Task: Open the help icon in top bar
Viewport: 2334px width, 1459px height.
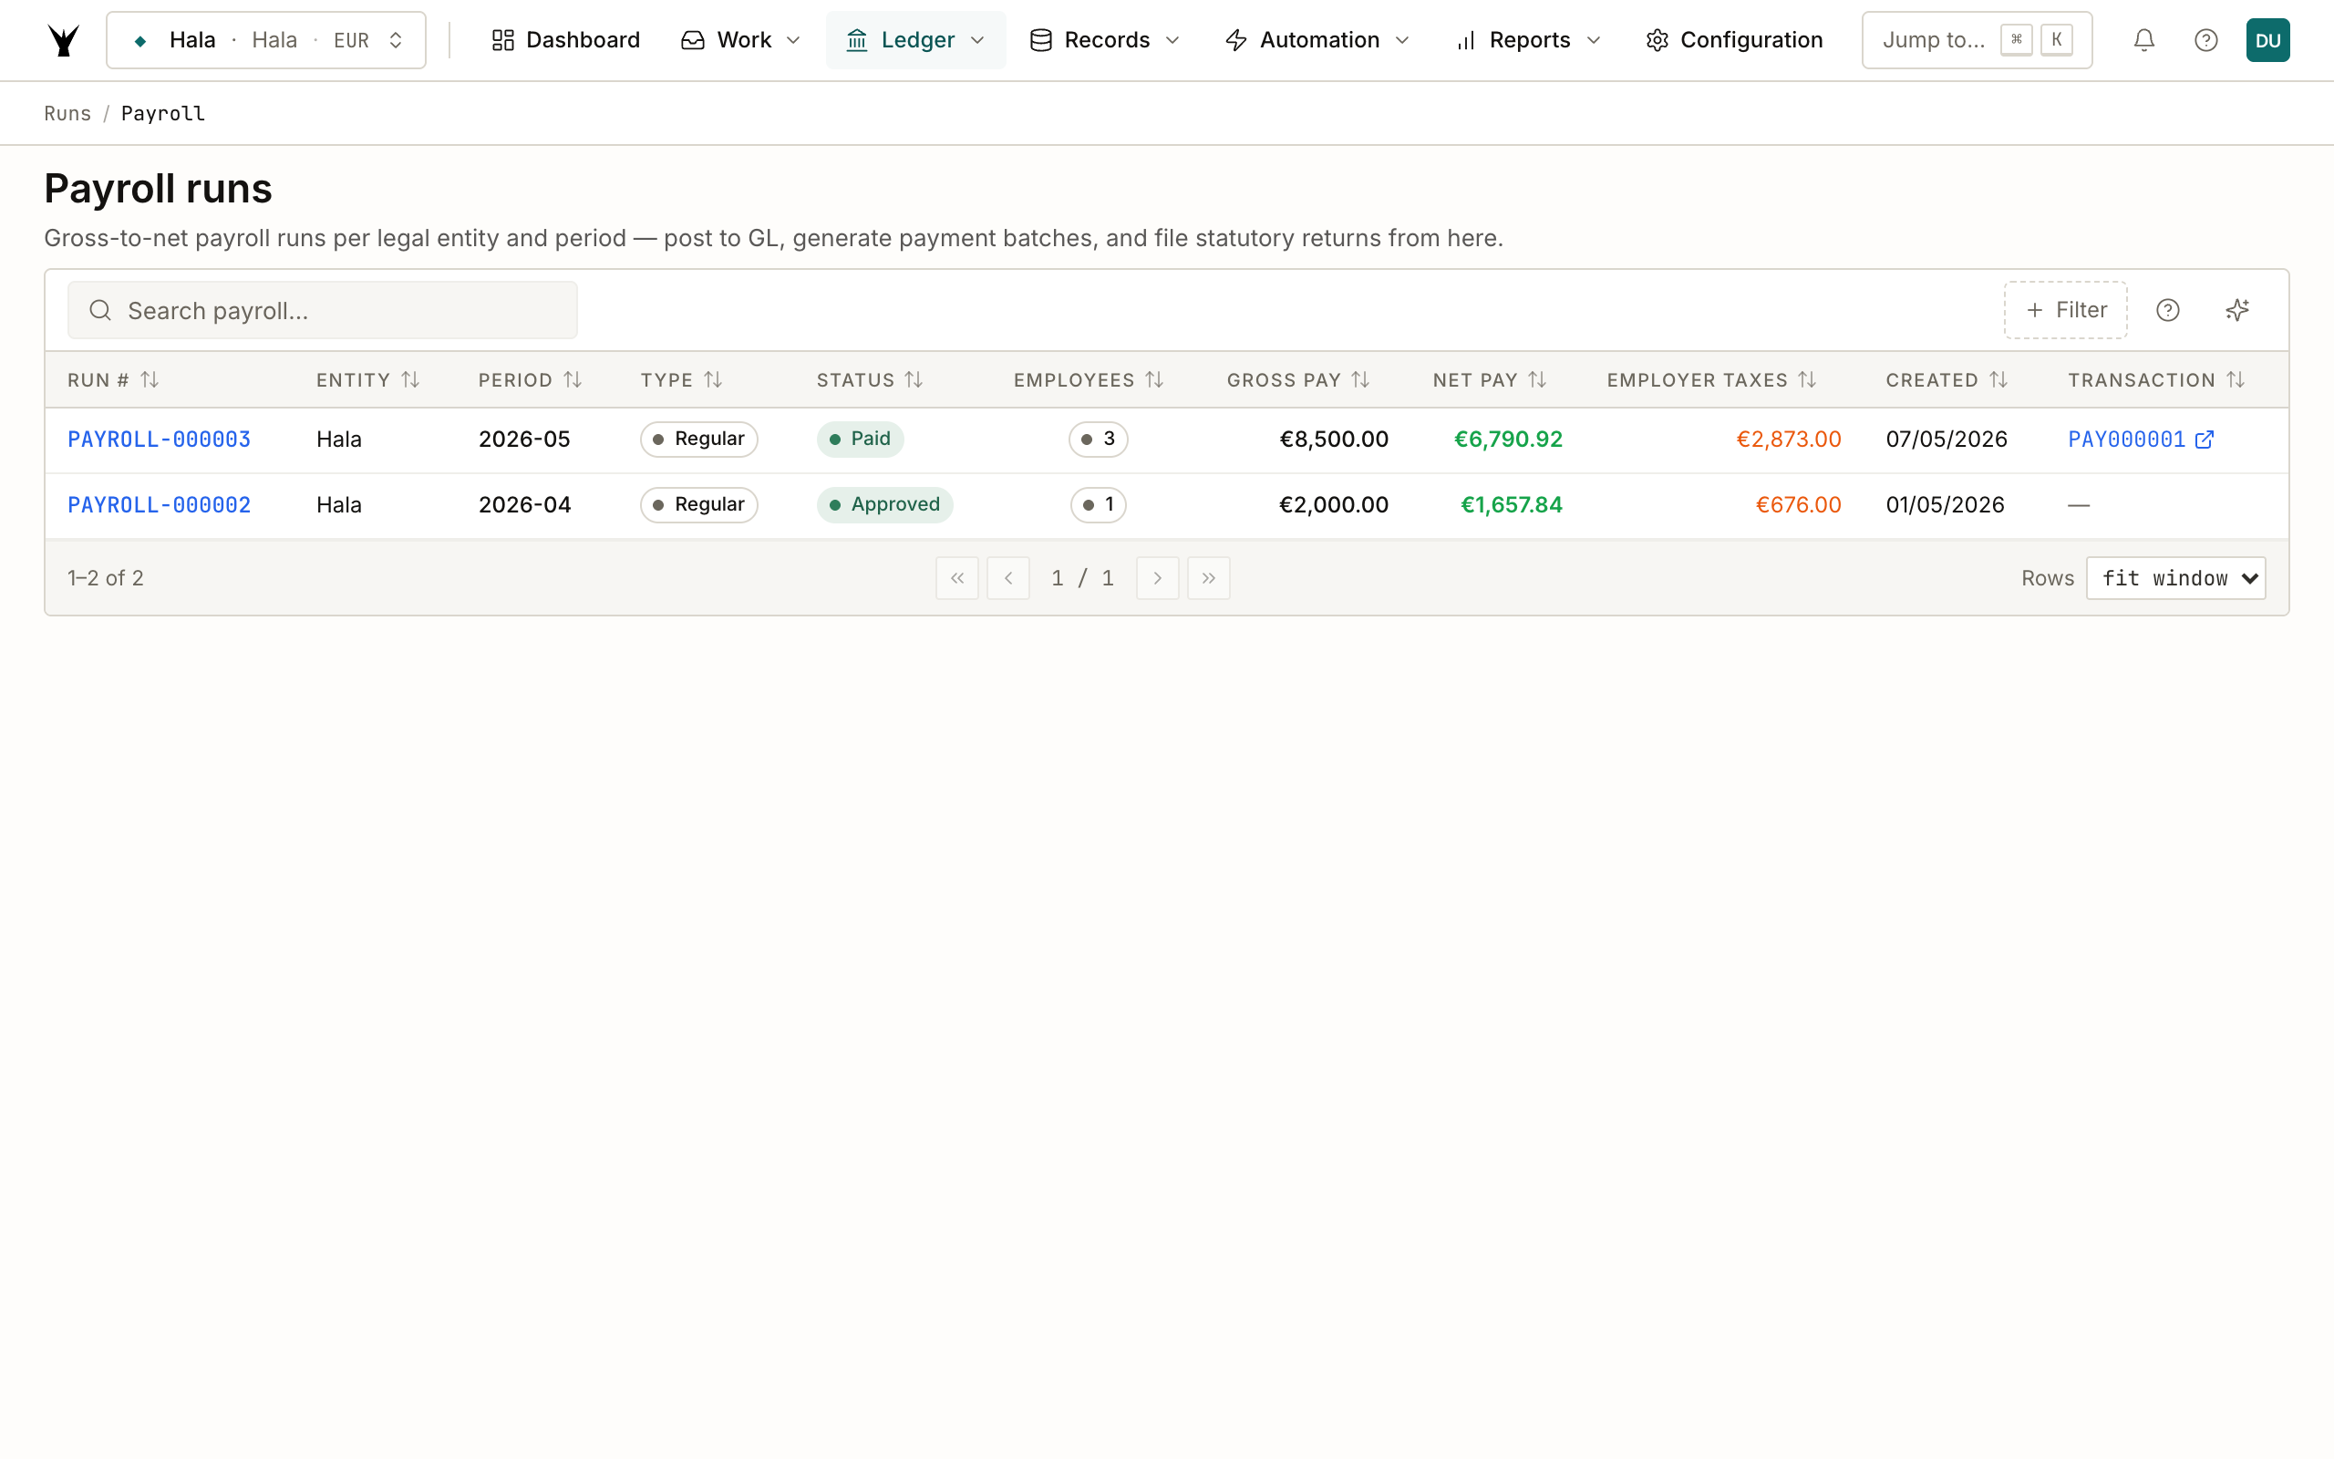Action: click(2205, 40)
